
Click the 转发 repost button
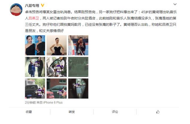tap(72, 112)
